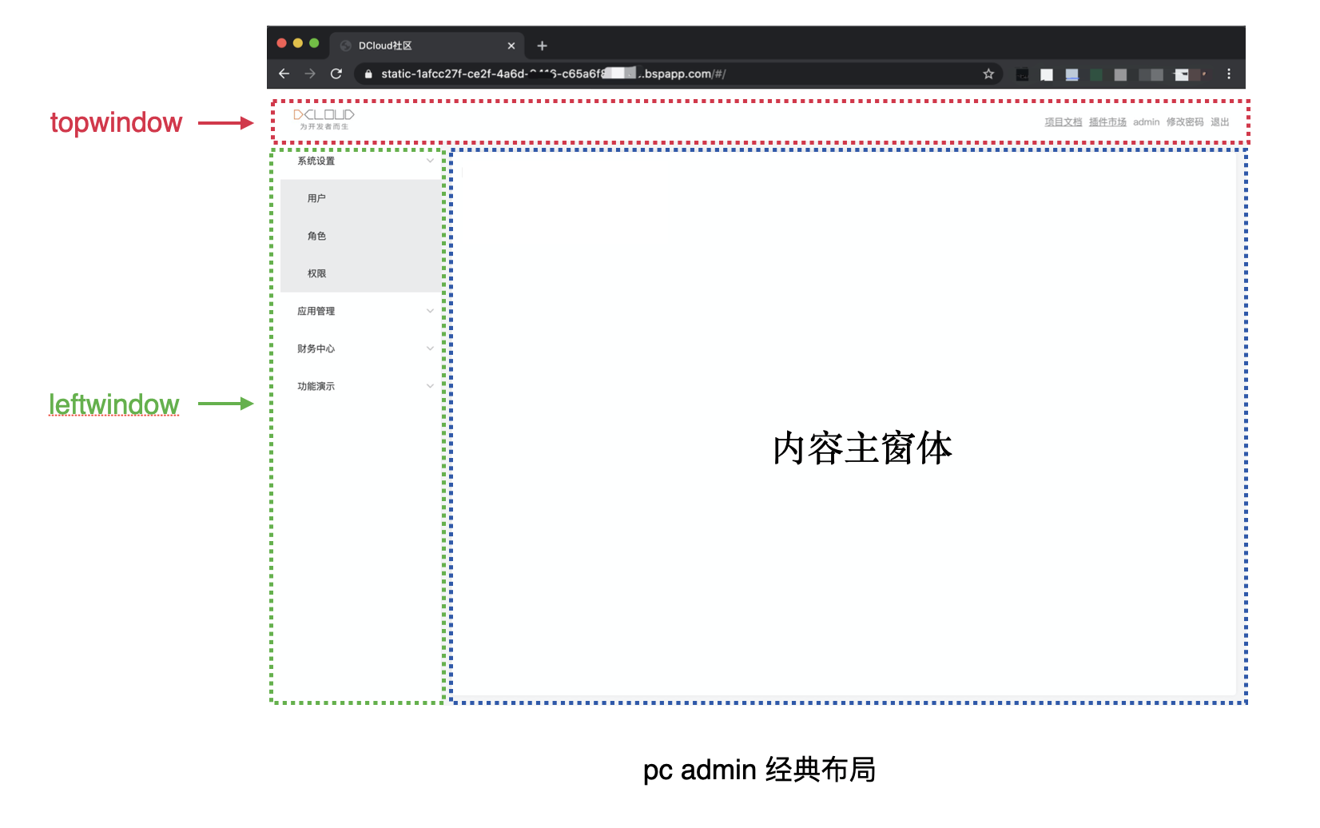This screenshot has width=1320, height=828.
Task: Expand the 财务中心 menu
Action: coord(431,348)
